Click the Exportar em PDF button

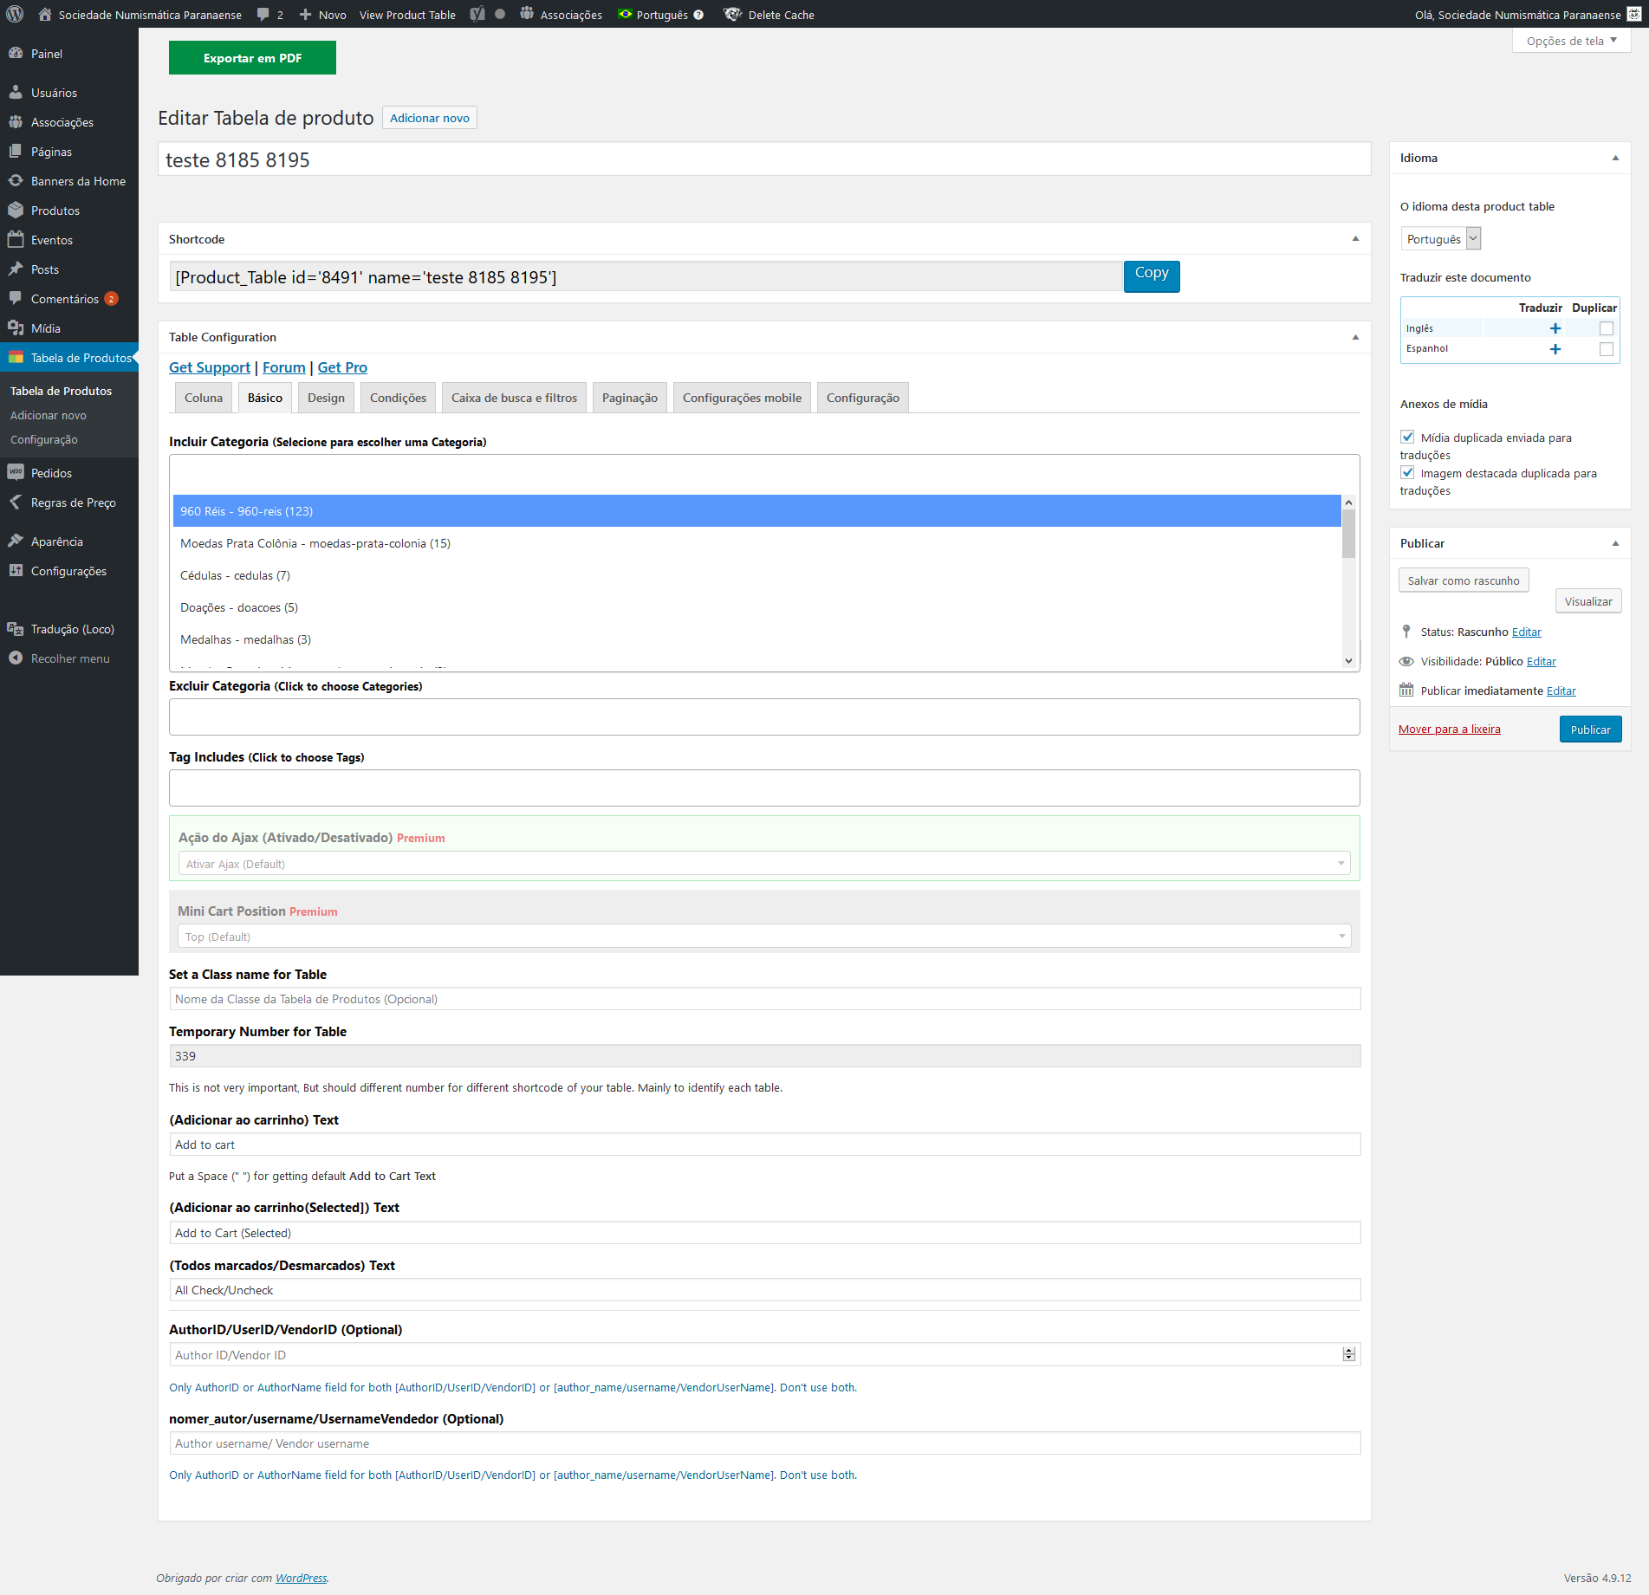click(x=252, y=58)
